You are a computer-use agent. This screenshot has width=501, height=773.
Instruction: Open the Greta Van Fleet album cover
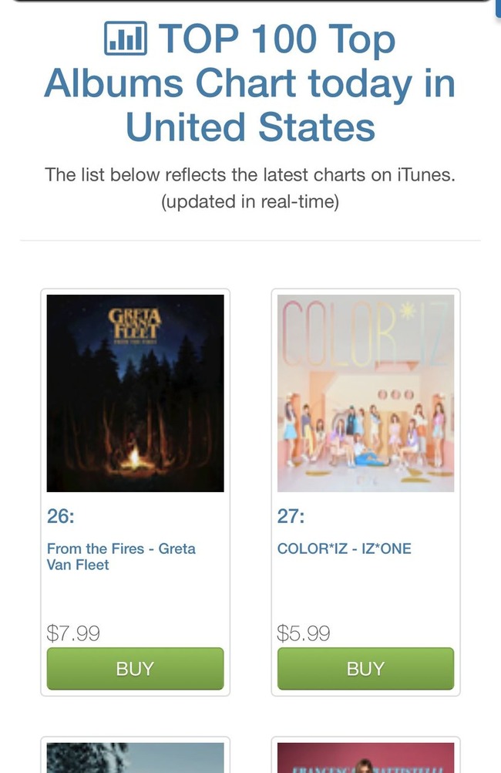(x=135, y=393)
